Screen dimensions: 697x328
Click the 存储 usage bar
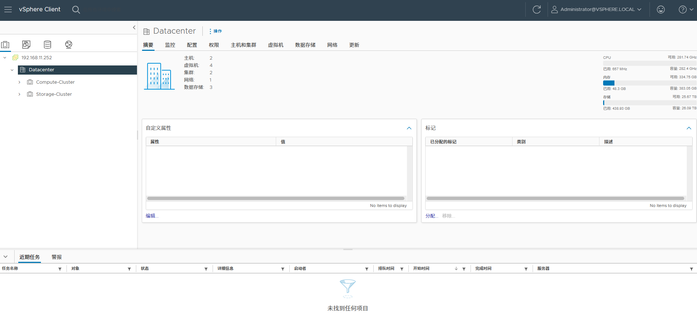[x=650, y=103]
